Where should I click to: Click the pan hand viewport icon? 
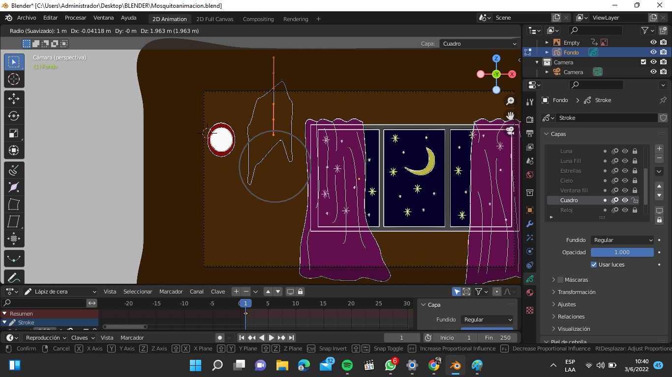510,116
